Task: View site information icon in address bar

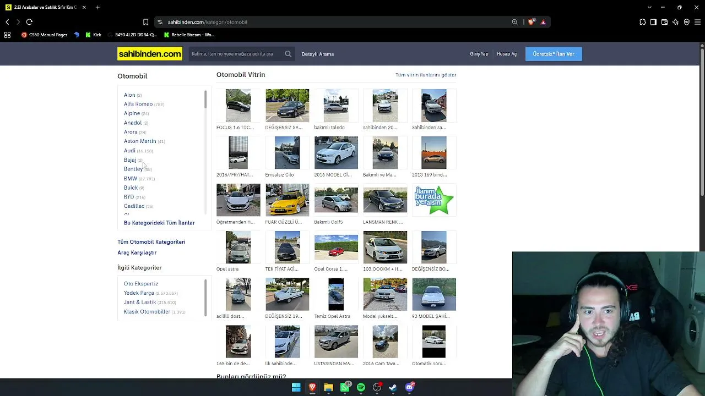Action: coord(160,22)
